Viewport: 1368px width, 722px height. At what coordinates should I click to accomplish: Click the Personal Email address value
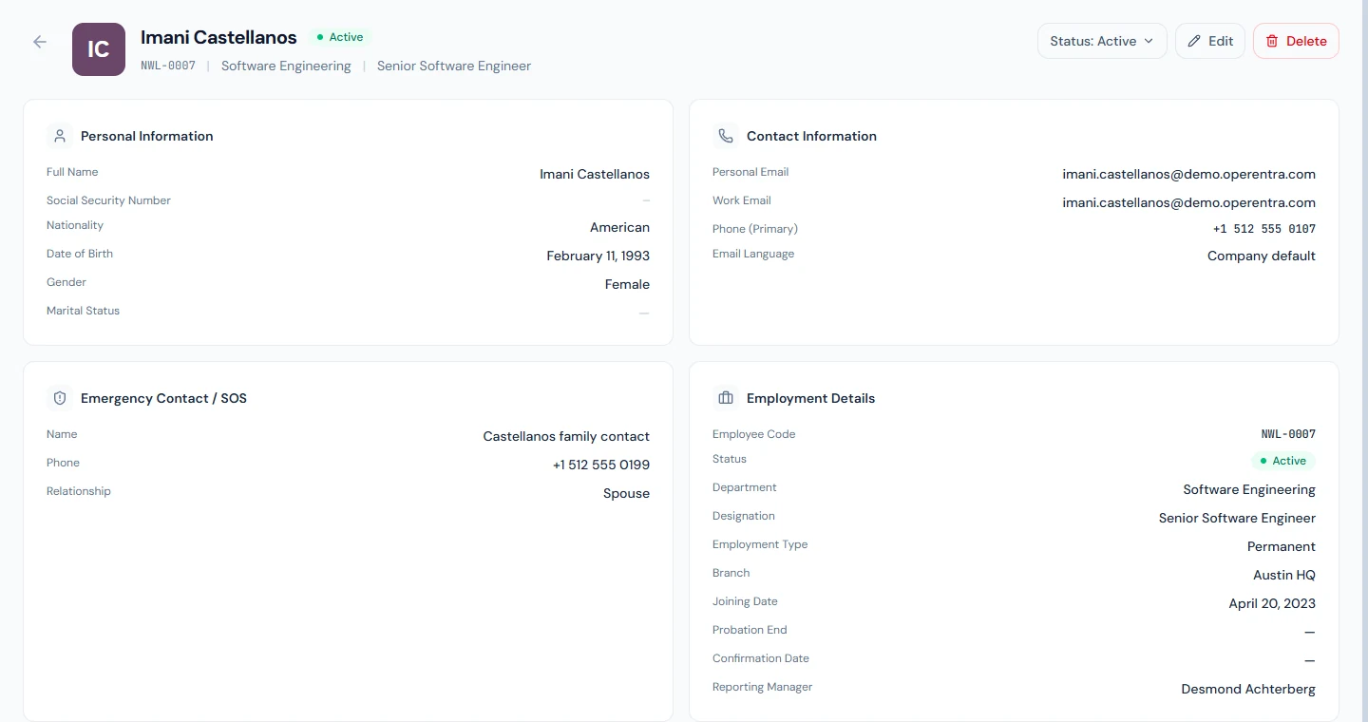[x=1188, y=174]
